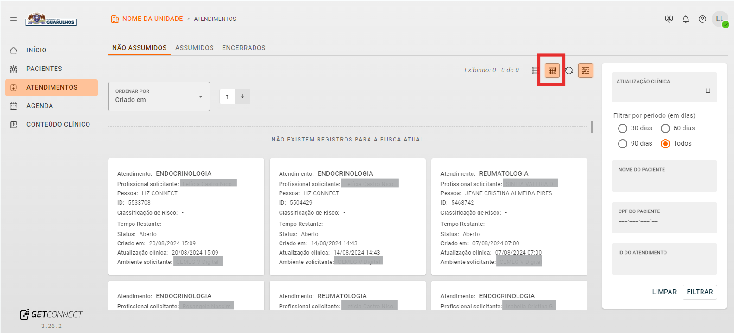Open the Atualização Clínica calendar picker icon

pos(708,90)
